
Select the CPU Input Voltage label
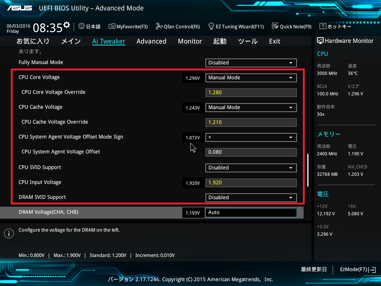pos(40,182)
